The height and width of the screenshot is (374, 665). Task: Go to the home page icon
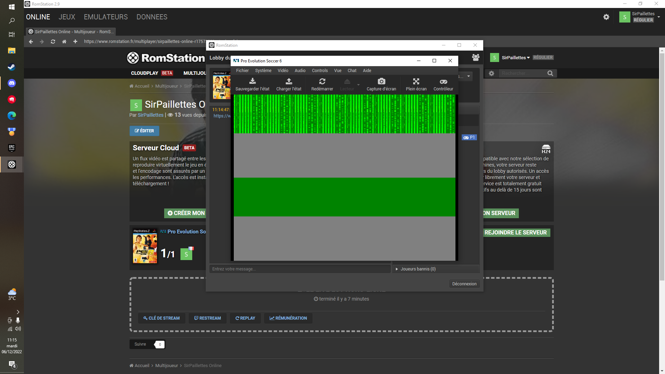[x=64, y=42]
